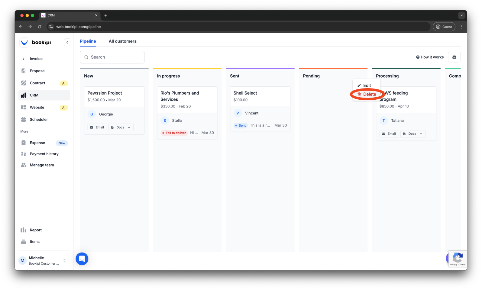482x290 pixels.
Task: Click the Contract icon in sidebar
Action: (x=24, y=83)
